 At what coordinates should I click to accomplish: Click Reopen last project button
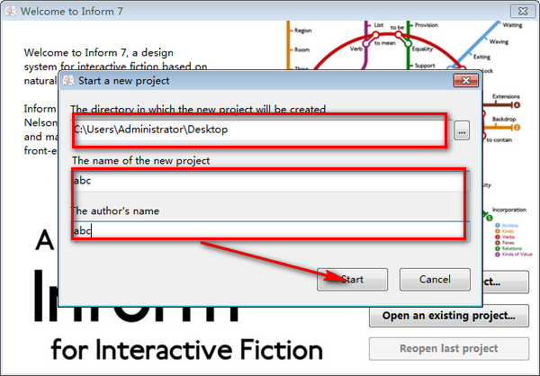(449, 348)
